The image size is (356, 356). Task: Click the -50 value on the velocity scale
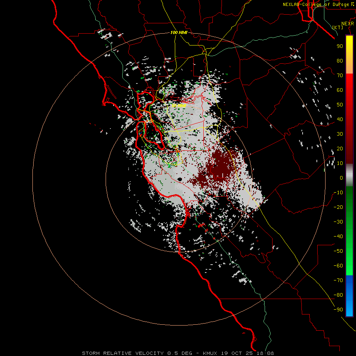coord(338,251)
